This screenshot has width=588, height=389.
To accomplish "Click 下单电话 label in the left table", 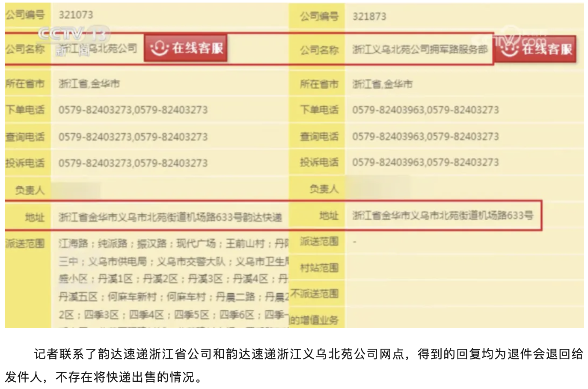I will 25,110.
